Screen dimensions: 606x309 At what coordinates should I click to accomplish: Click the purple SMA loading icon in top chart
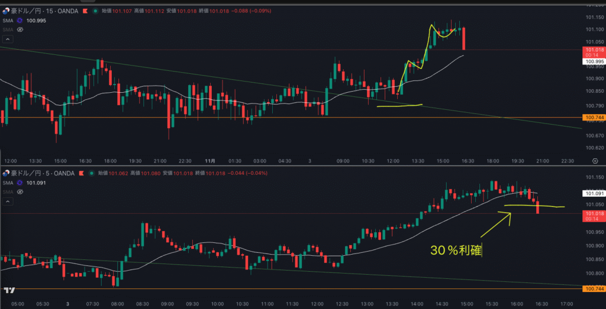(20, 20)
